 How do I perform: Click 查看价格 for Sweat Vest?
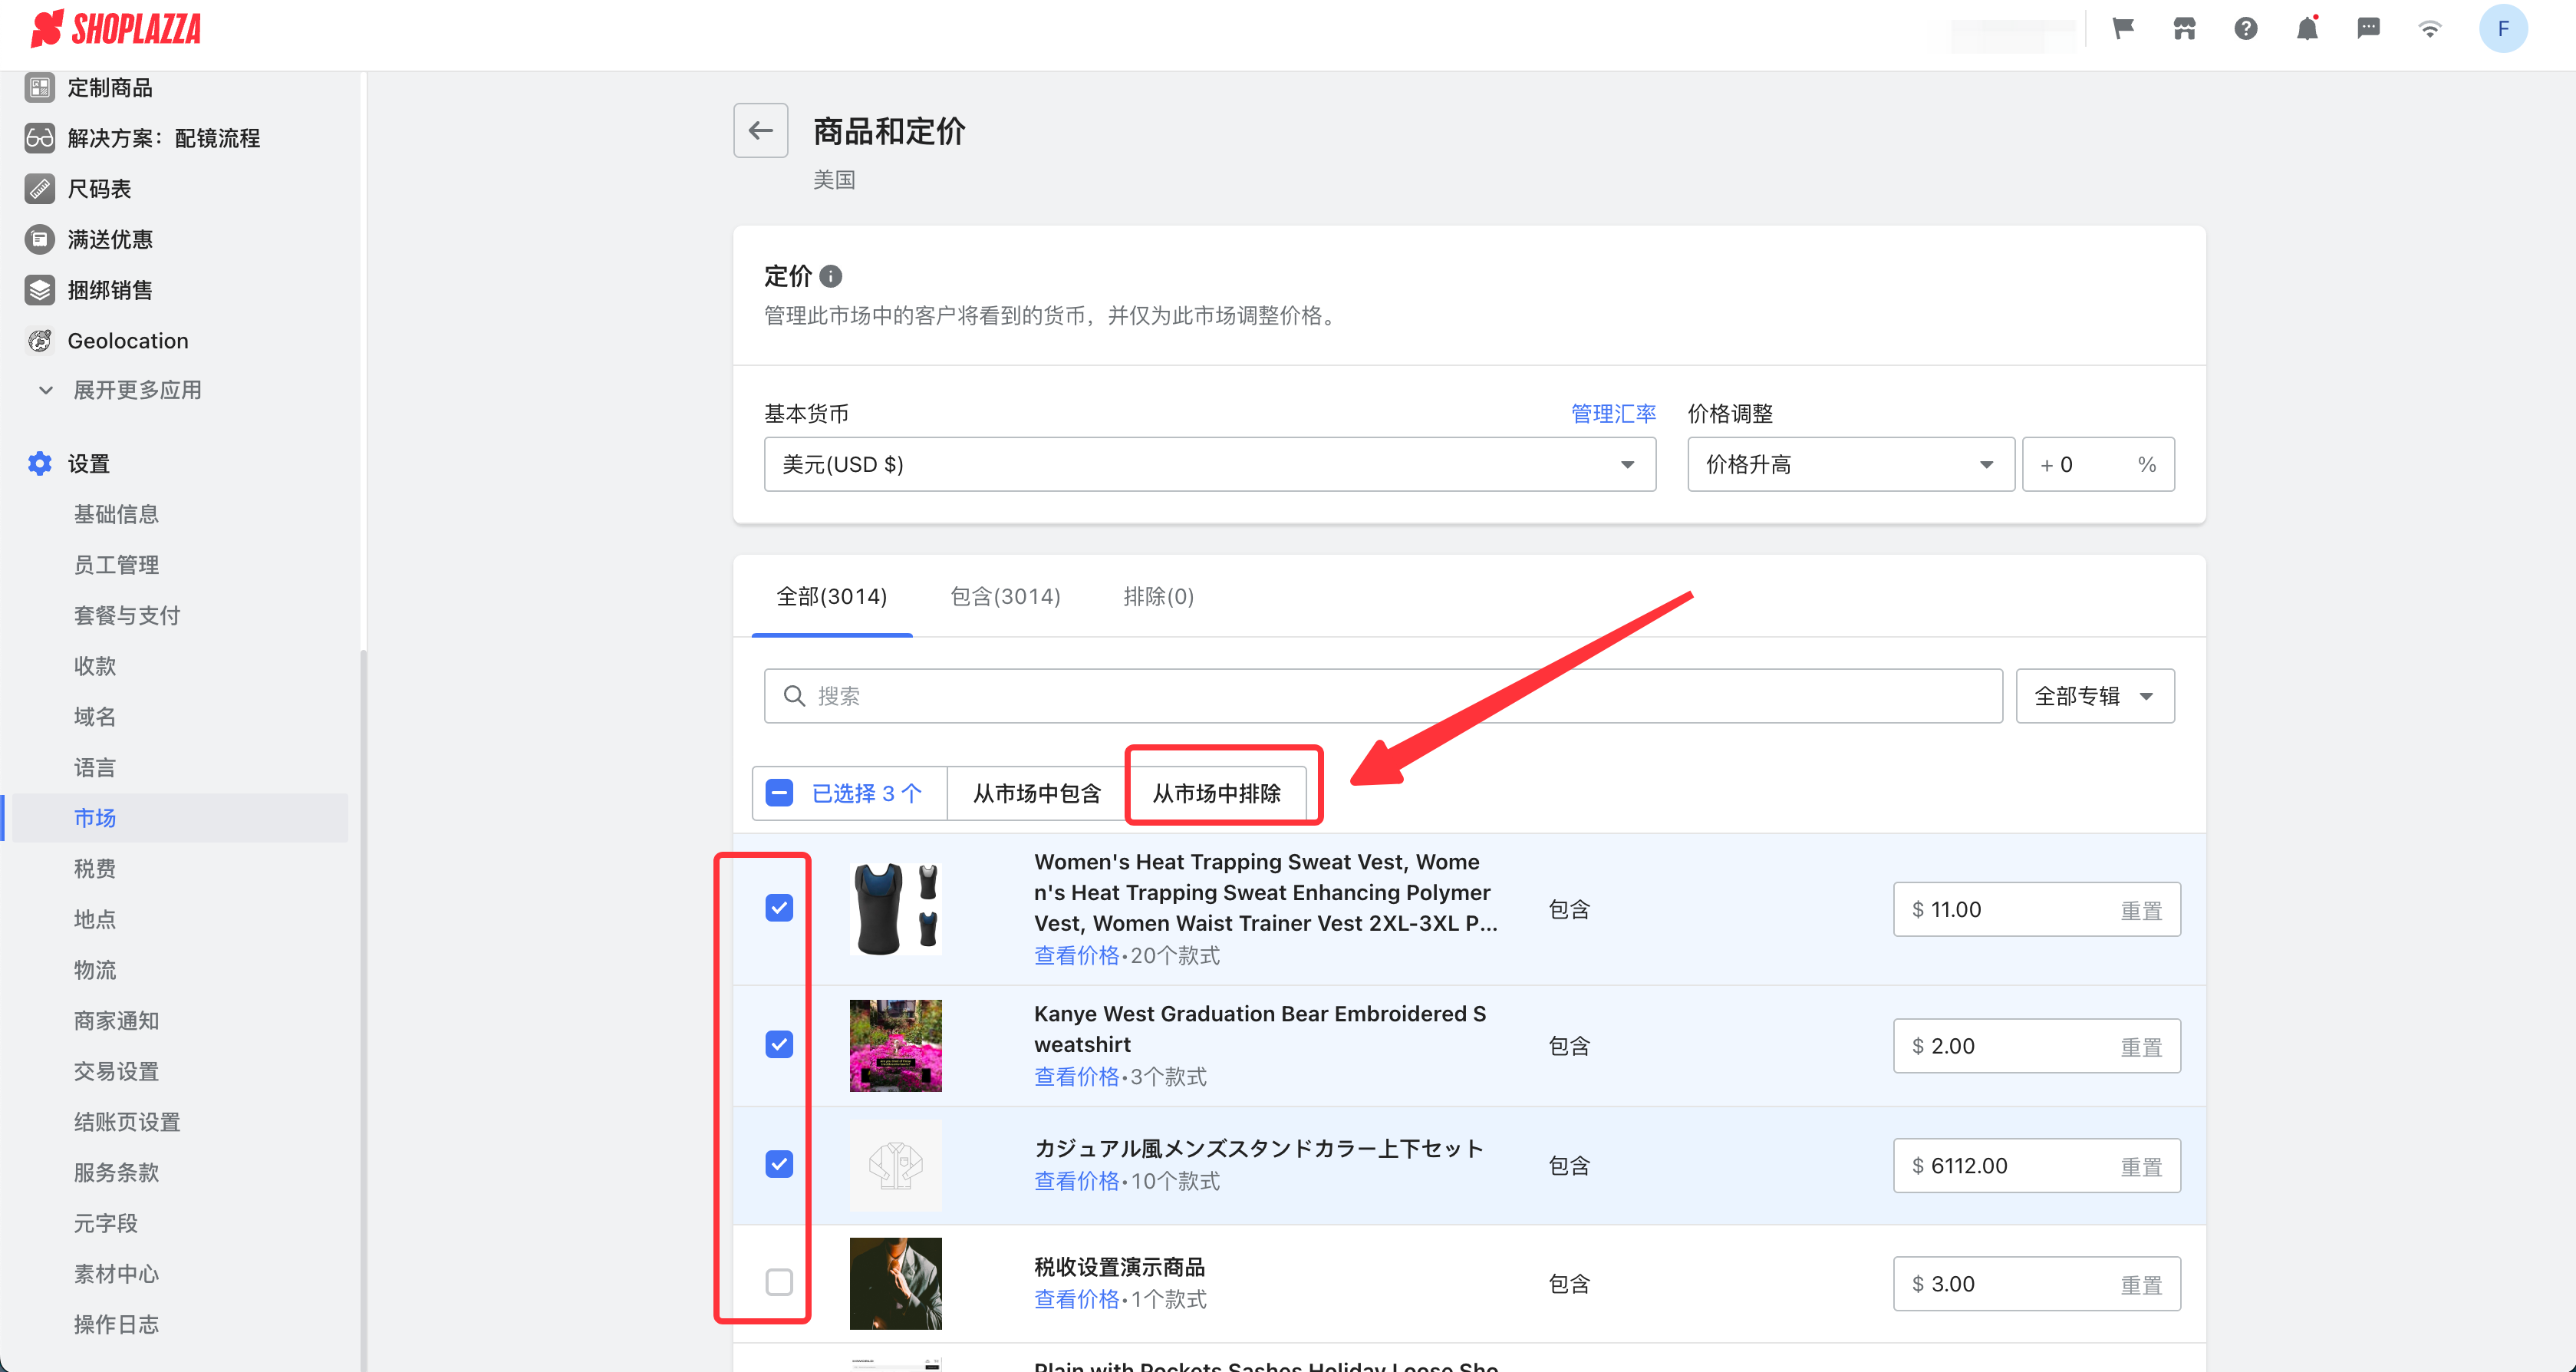pos(1076,955)
